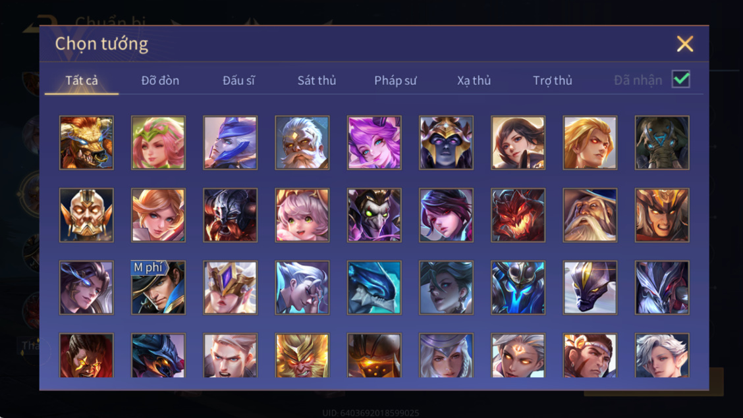Pick the golden masked hero portrait
Viewport: 743px width, 418px height.
[x=86, y=215]
